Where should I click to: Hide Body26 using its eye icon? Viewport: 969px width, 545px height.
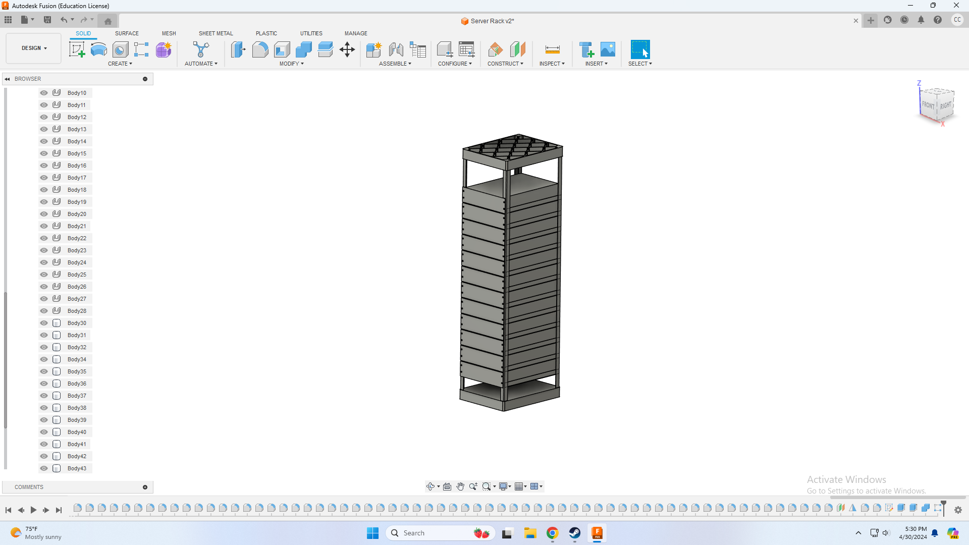[x=44, y=287]
